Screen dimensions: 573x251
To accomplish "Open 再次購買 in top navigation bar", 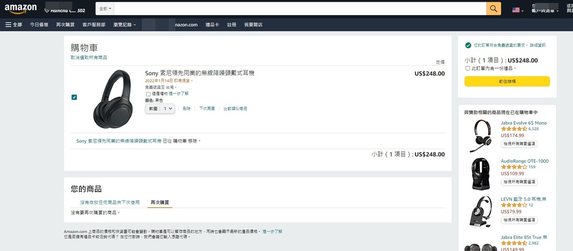I will coord(65,25).
